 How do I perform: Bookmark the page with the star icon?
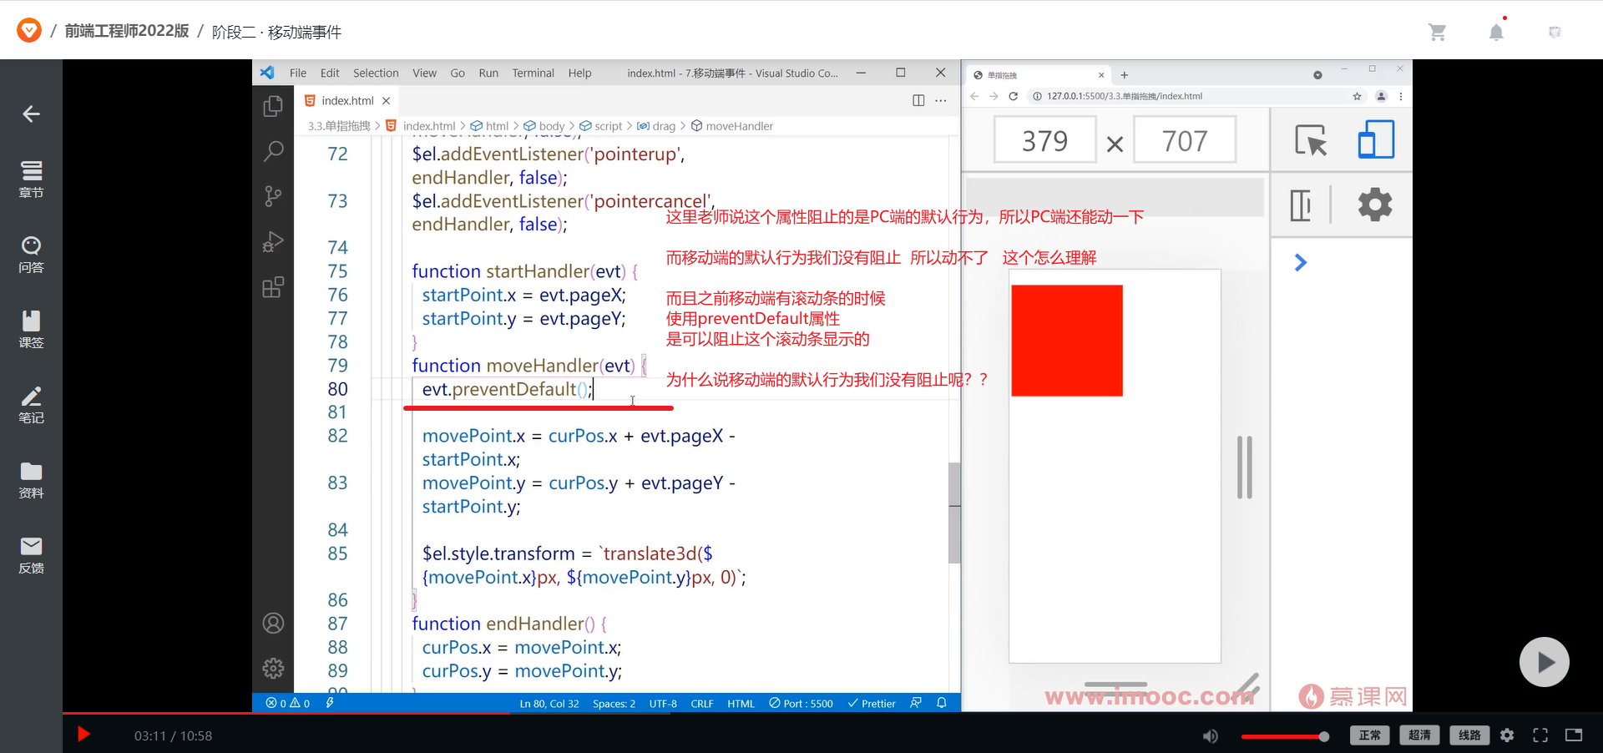tap(1358, 96)
